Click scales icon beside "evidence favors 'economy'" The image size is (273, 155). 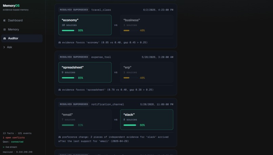[60, 42]
